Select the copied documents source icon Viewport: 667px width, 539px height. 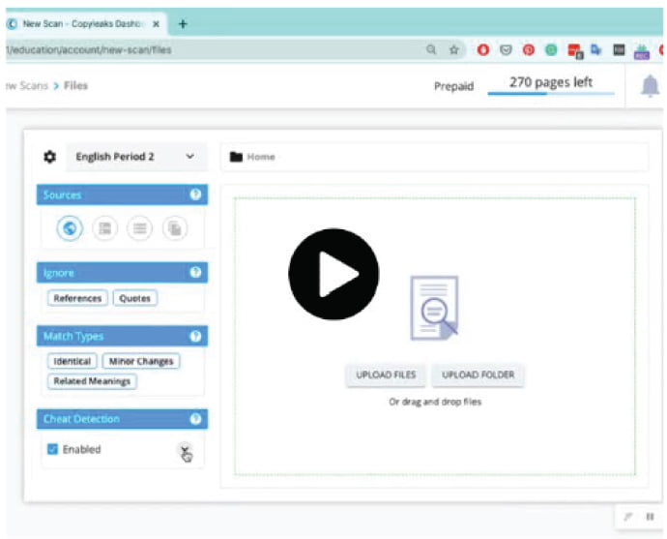point(175,228)
